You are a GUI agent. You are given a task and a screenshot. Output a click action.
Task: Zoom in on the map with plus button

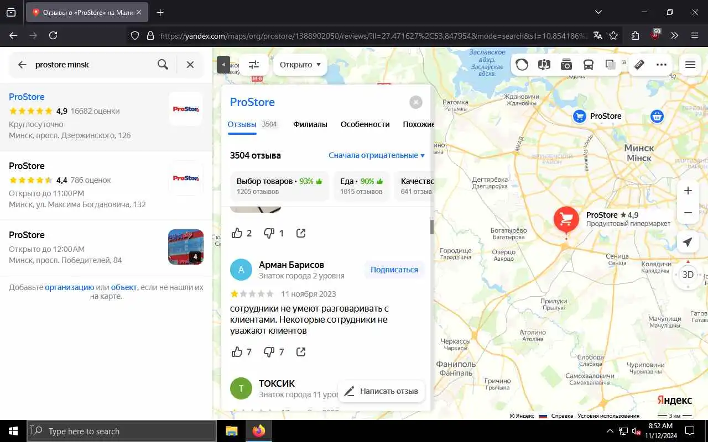(x=688, y=191)
